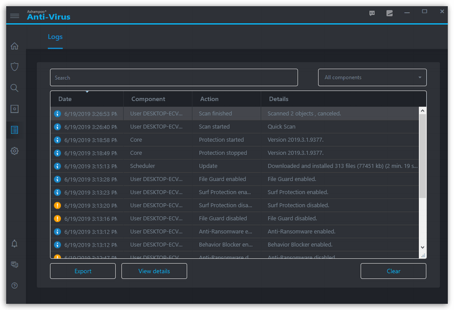Select the shield protection icon in sidebar

point(14,67)
